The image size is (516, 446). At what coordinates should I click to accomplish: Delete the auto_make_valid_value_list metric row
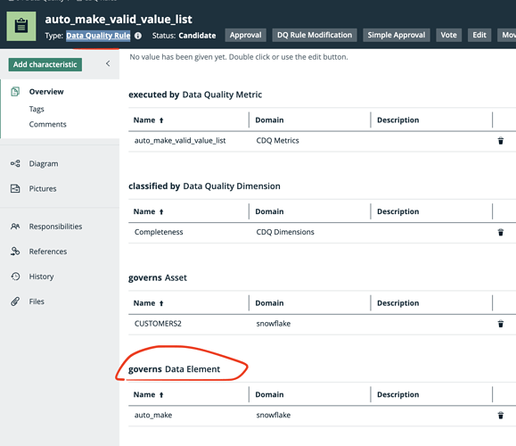501,141
